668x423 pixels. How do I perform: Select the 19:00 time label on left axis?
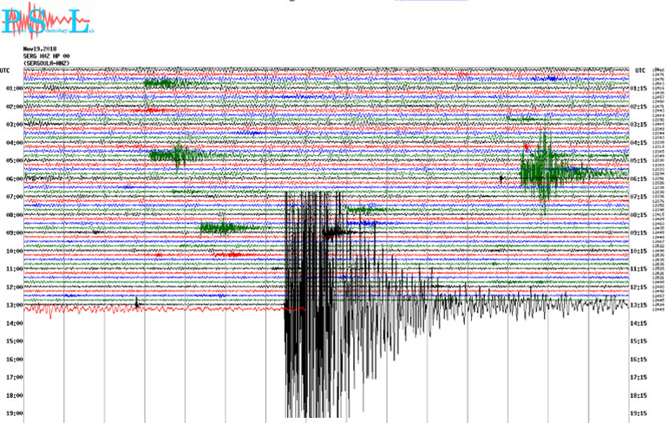14,413
